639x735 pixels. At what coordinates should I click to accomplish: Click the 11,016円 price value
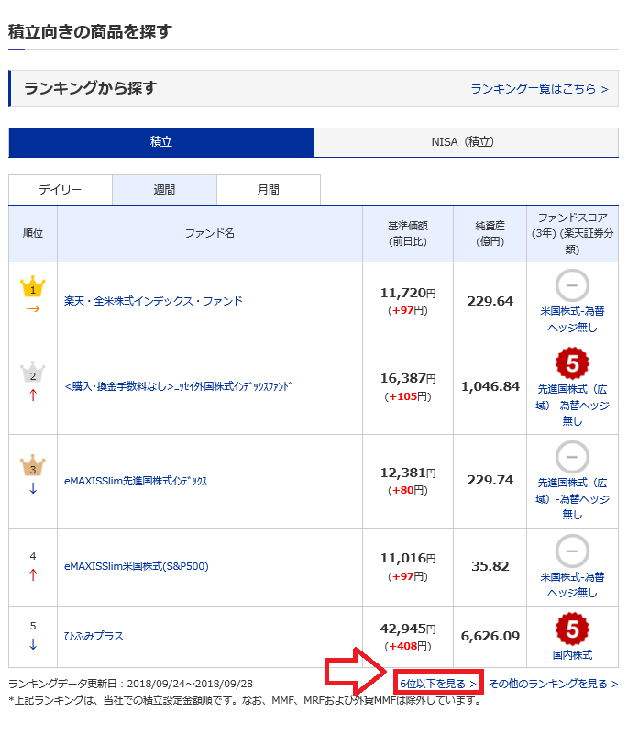pyautogui.click(x=408, y=558)
